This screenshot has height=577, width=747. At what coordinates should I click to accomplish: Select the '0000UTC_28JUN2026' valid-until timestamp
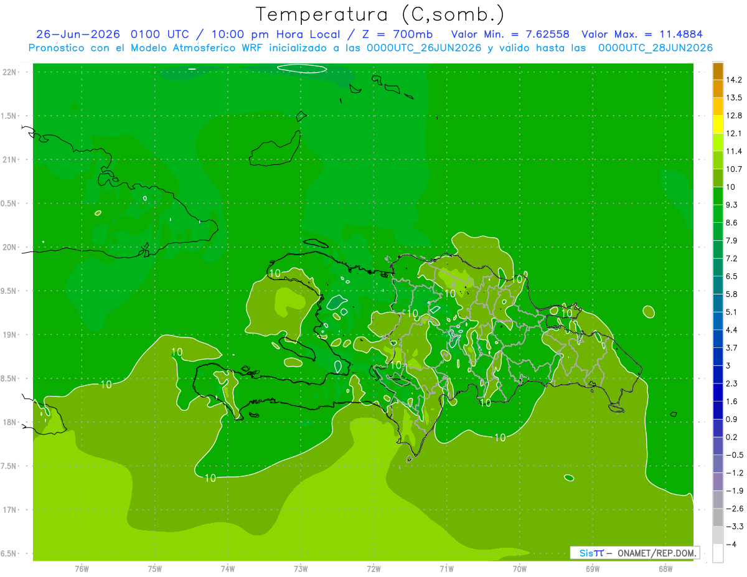[655, 48]
